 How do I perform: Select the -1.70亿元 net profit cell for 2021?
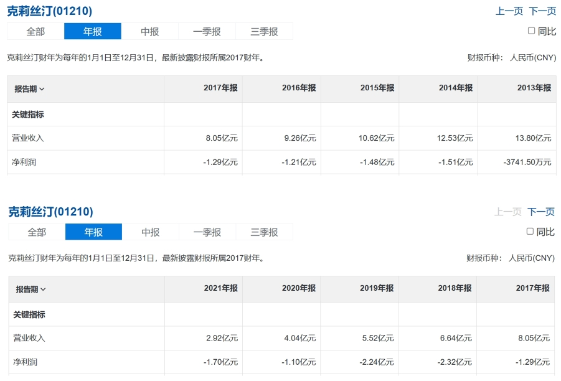pos(222,362)
